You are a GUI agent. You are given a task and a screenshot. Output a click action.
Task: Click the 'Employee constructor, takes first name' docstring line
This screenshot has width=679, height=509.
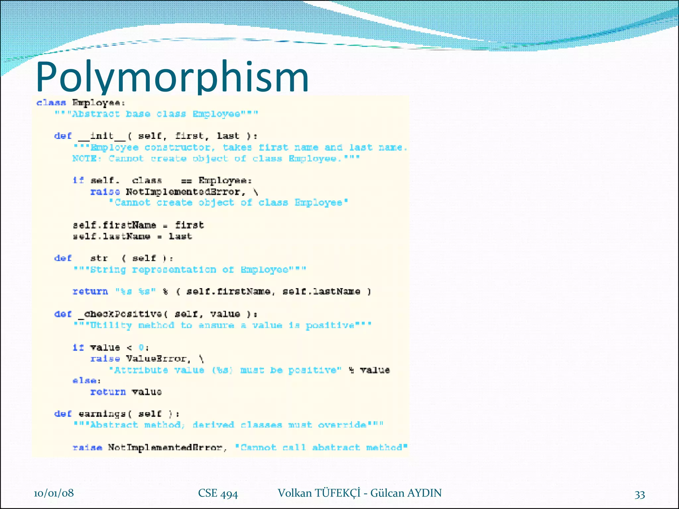click(x=240, y=147)
